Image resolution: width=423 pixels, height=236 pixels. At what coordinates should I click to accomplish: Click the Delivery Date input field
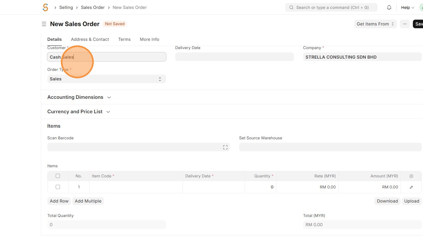coord(234,57)
